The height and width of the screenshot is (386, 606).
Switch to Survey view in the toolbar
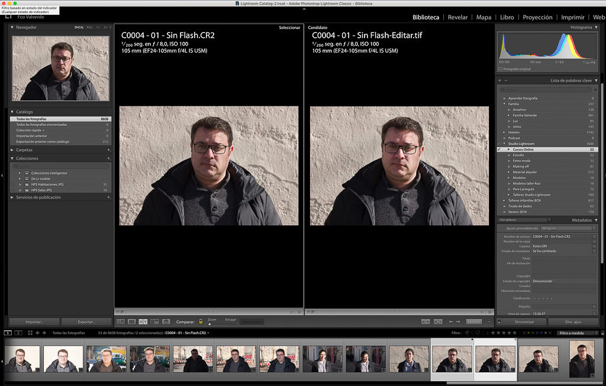point(154,322)
